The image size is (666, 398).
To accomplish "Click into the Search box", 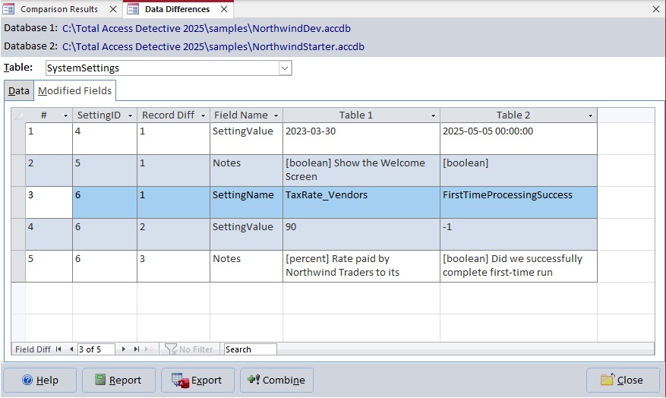I will point(250,349).
